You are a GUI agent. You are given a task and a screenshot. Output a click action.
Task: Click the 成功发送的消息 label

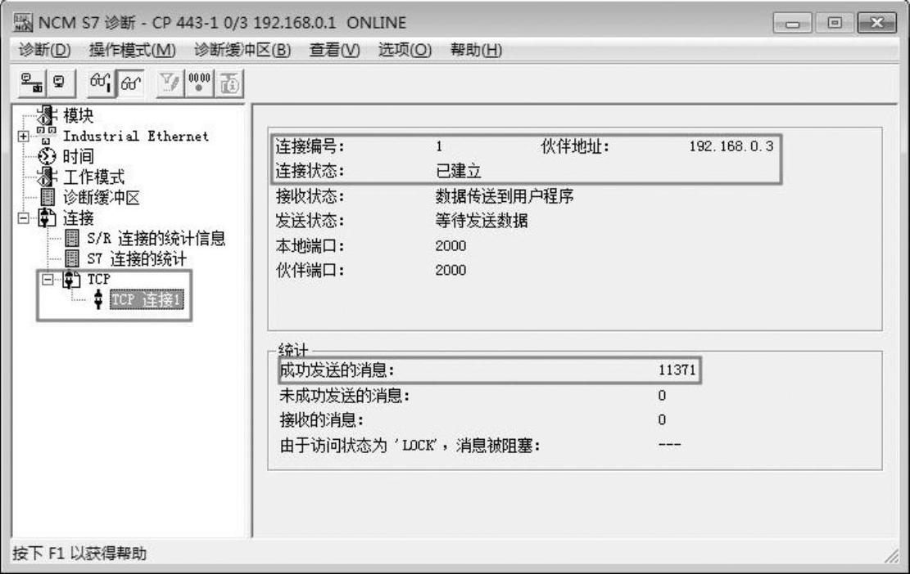337,370
